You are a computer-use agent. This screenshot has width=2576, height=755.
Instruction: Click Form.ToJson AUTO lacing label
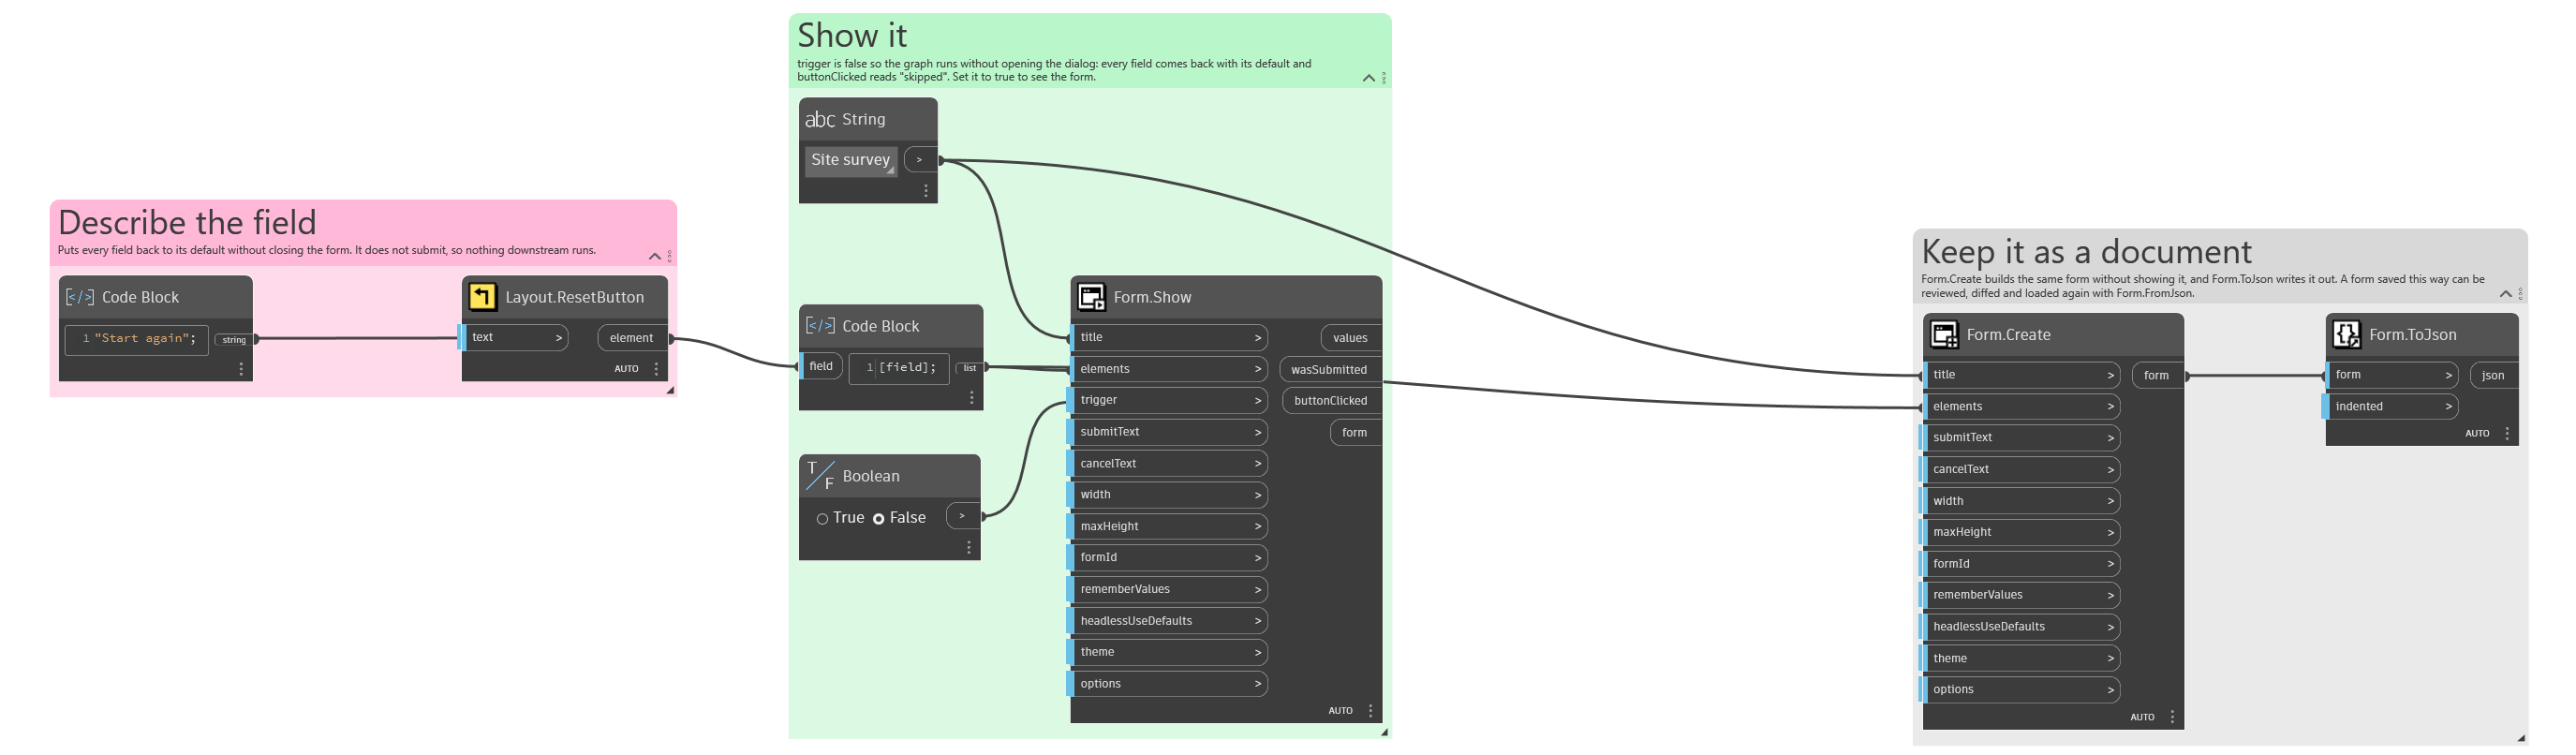pyautogui.click(x=2477, y=433)
